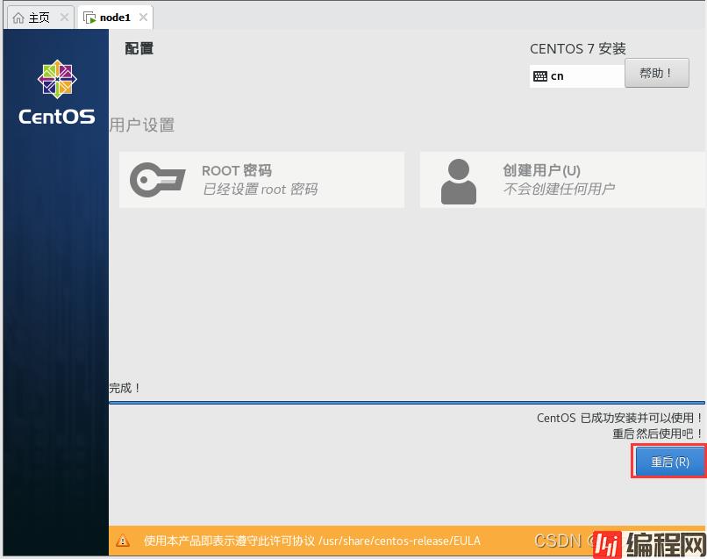Viewport: 707px width, 559px height.
Task: Open the ROOT 密码 settings title
Action: coord(237,171)
